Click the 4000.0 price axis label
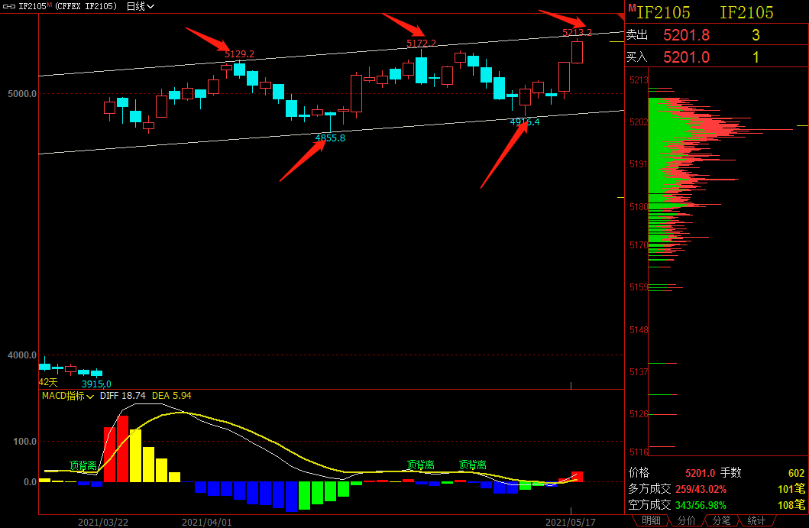809x528 pixels. point(22,355)
